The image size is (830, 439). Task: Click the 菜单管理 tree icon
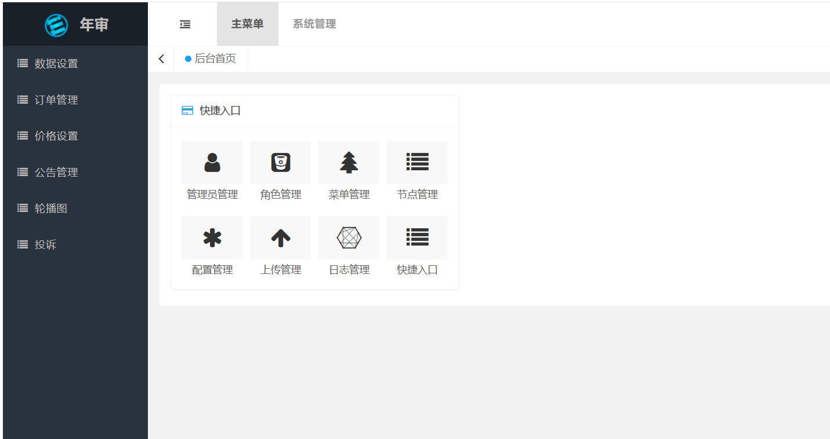[x=349, y=163]
